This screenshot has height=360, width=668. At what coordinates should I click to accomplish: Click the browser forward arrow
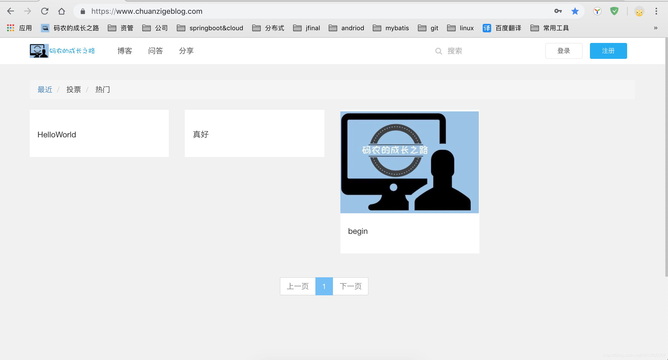coord(28,11)
